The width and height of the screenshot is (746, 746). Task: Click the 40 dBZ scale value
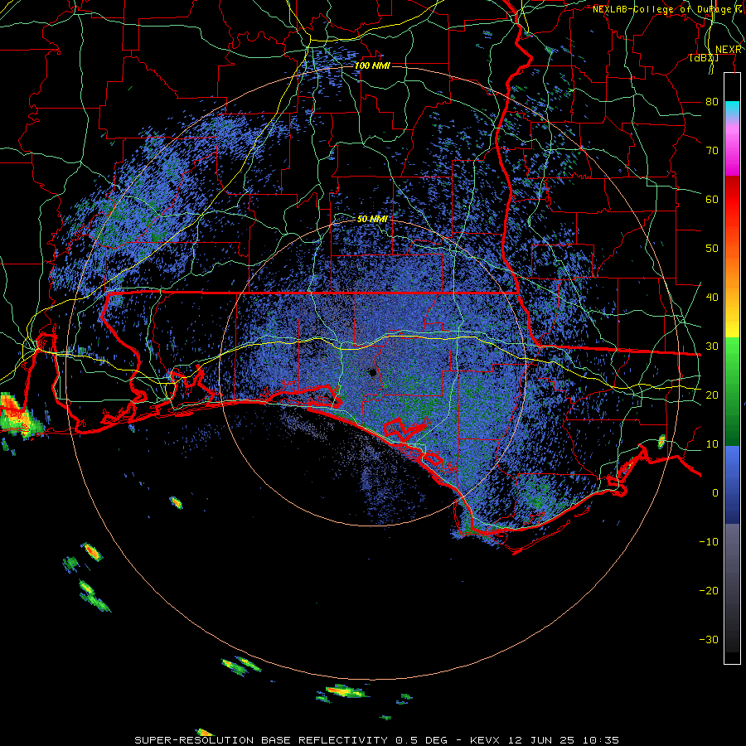click(x=712, y=298)
